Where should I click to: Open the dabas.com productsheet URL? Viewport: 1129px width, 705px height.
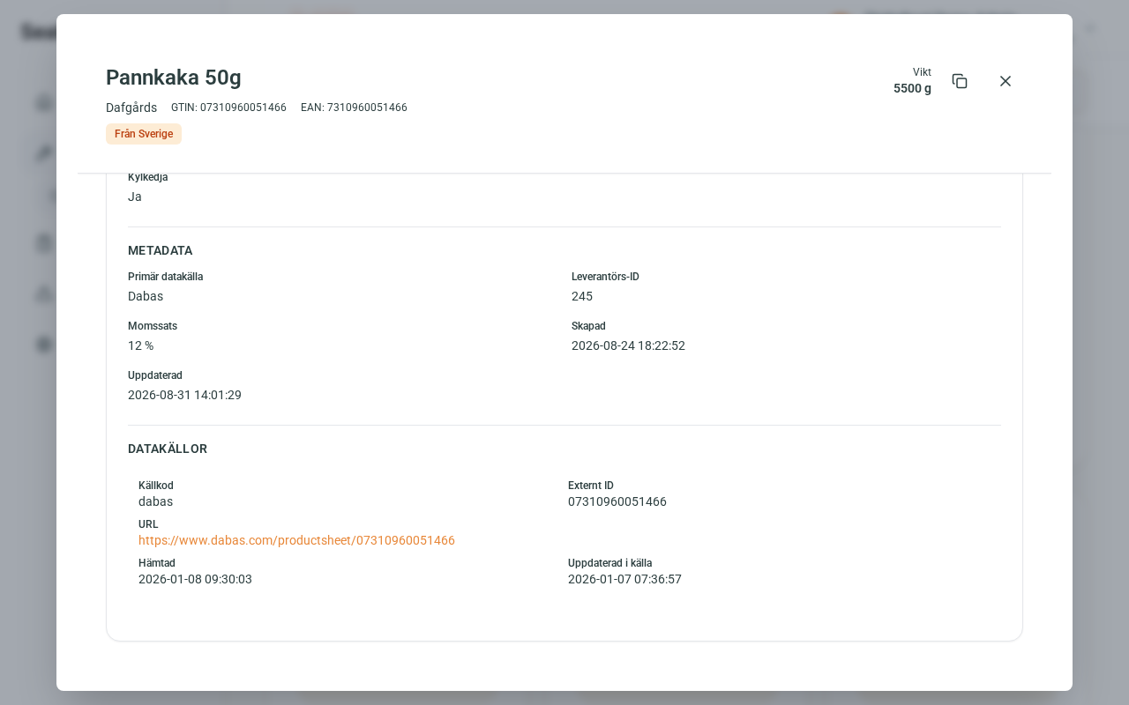click(x=296, y=540)
